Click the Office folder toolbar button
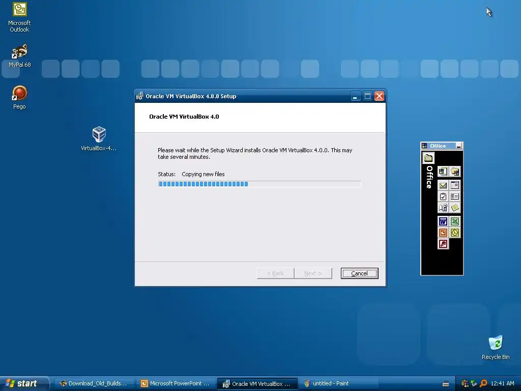The width and height of the screenshot is (521, 391). 428,158
